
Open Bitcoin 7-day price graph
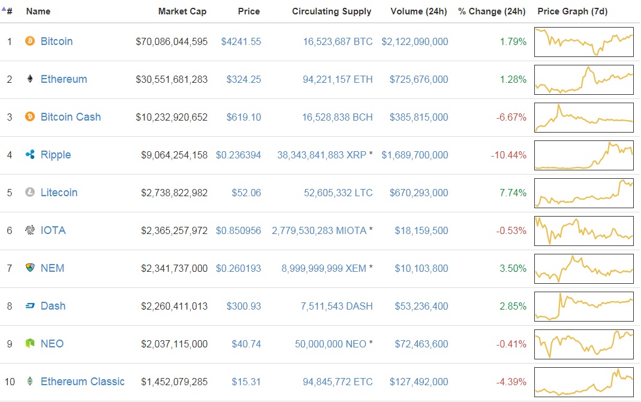(584, 42)
